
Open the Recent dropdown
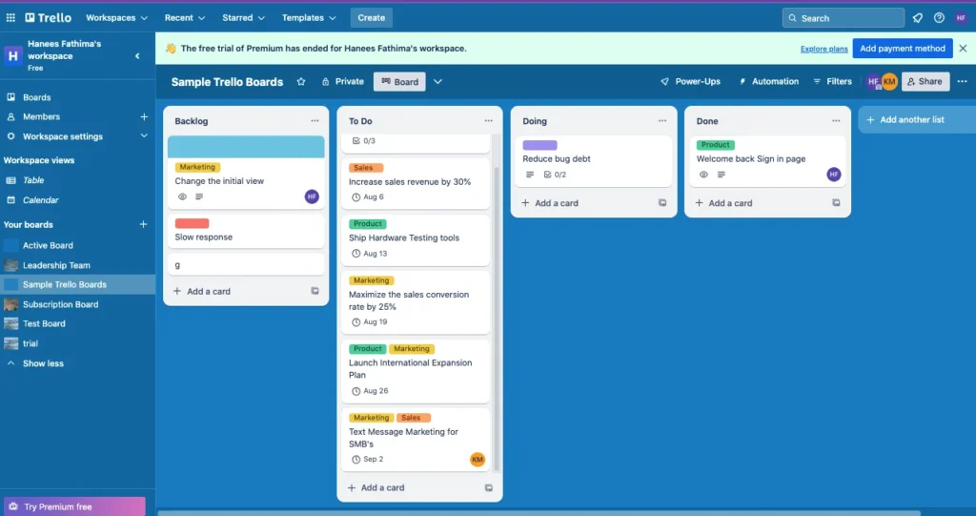pyautogui.click(x=184, y=18)
